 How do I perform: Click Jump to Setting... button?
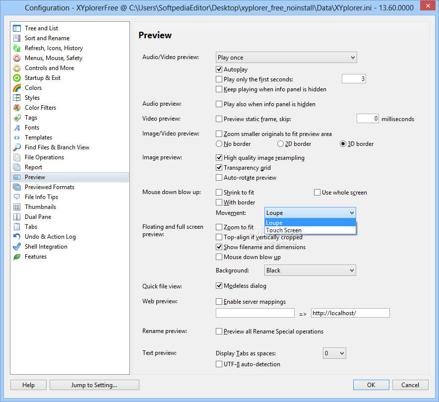click(94, 385)
